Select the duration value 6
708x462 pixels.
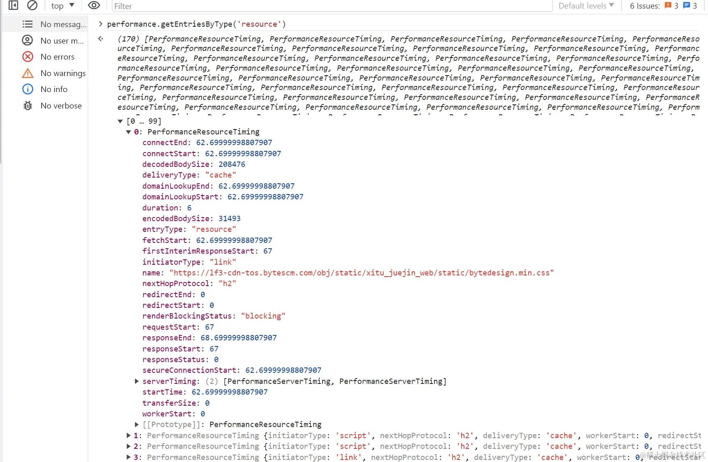coord(189,208)
